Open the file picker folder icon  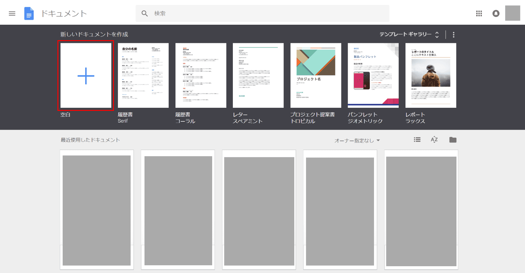[x=453, y=140]
